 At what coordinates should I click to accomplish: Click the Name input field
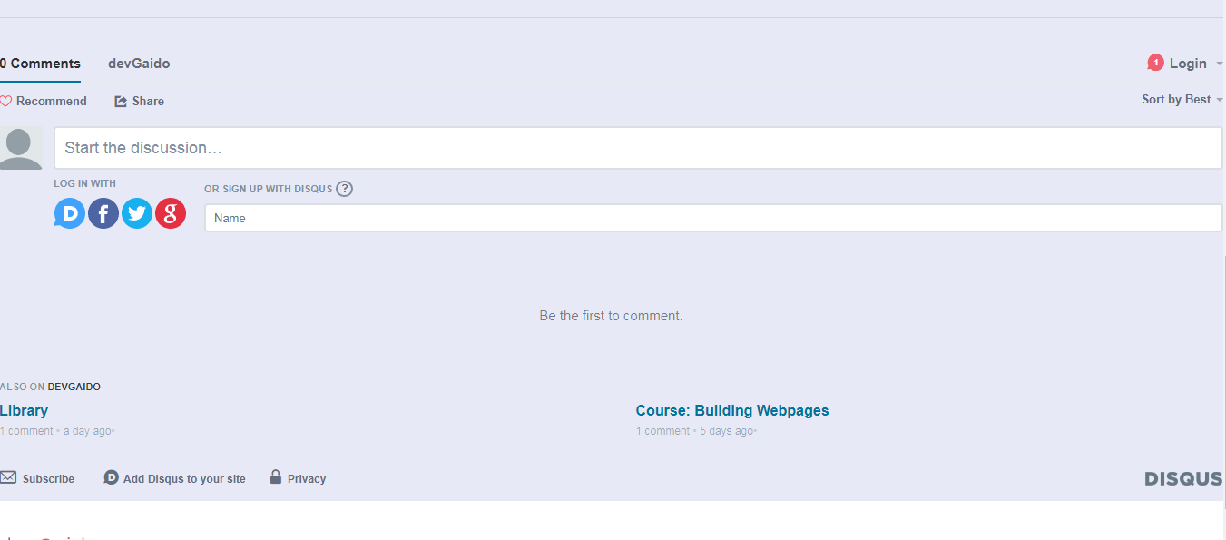pyautogui.click(x=713, y=218)
